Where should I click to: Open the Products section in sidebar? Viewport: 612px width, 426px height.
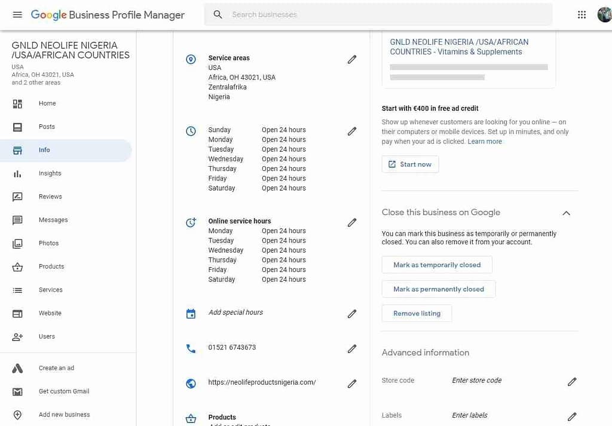(51, 266)
